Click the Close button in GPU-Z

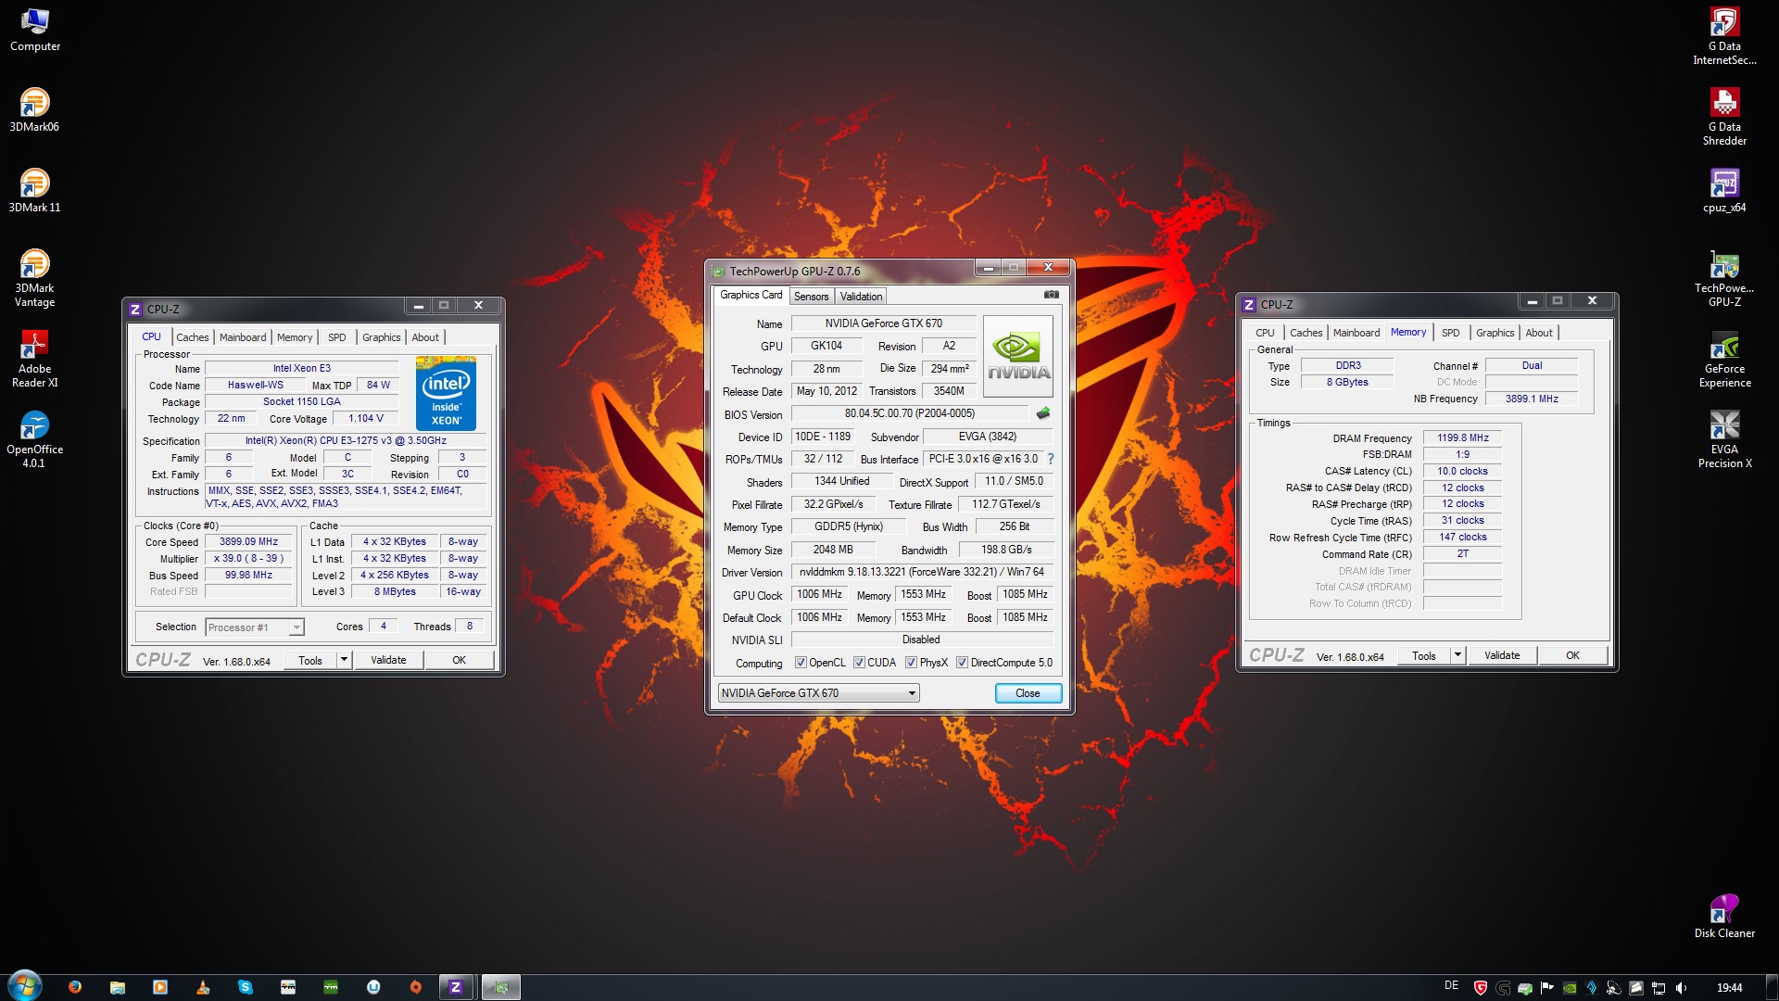point(1027,693)
